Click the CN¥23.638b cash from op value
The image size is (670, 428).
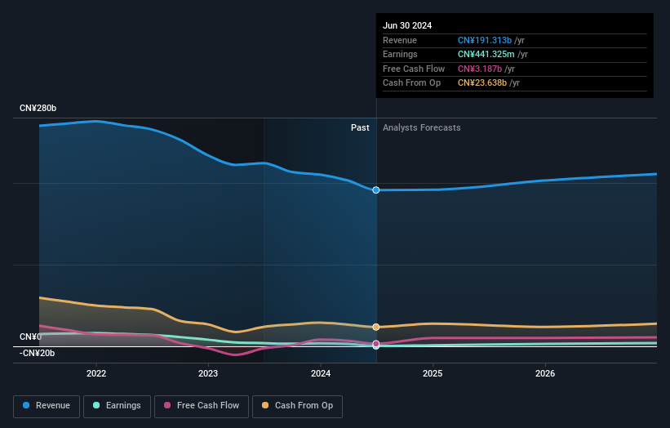click(x=482, y=83)
